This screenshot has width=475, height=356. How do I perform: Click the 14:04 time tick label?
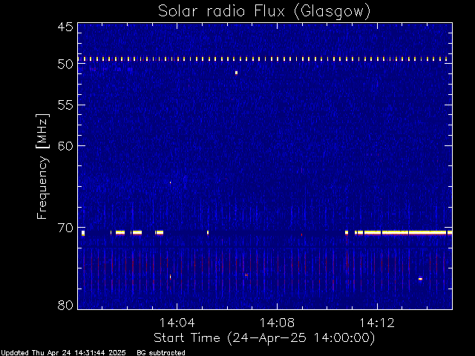tap(177, 323)
